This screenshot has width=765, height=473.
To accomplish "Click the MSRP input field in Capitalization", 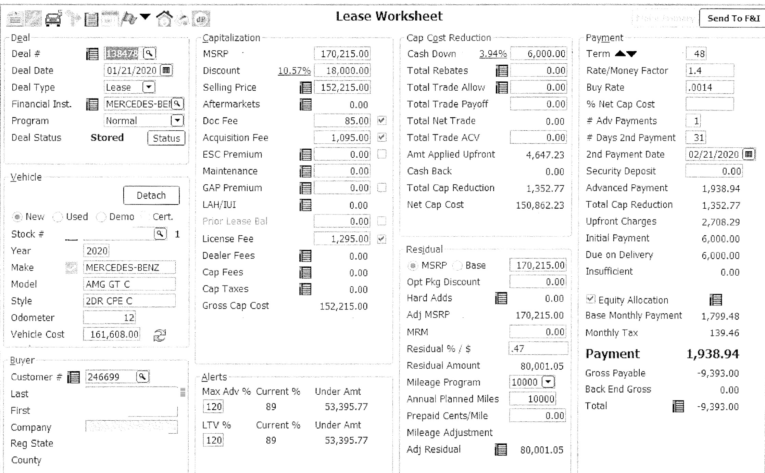I will pos(342,54).
